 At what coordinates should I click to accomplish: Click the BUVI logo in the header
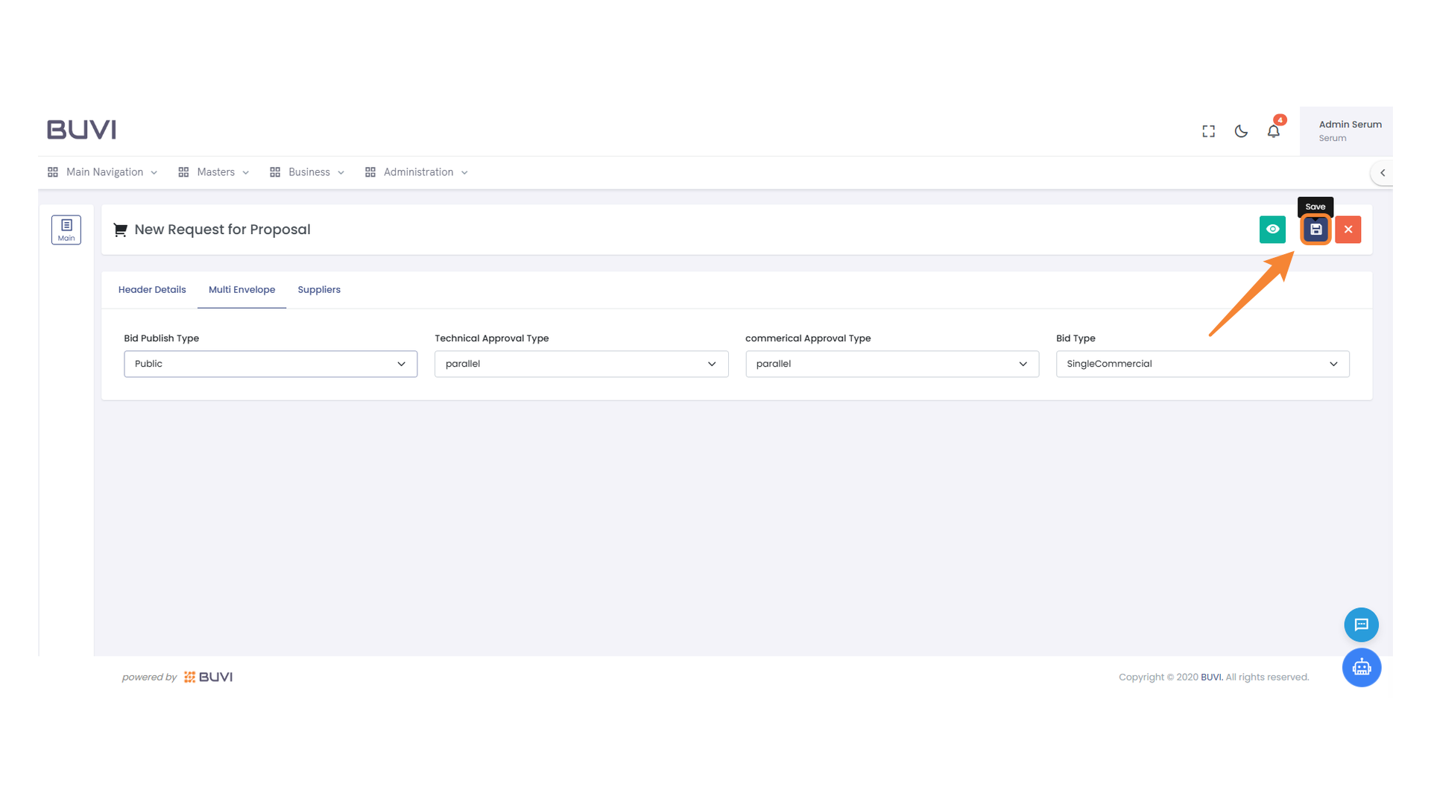(81, 130)
